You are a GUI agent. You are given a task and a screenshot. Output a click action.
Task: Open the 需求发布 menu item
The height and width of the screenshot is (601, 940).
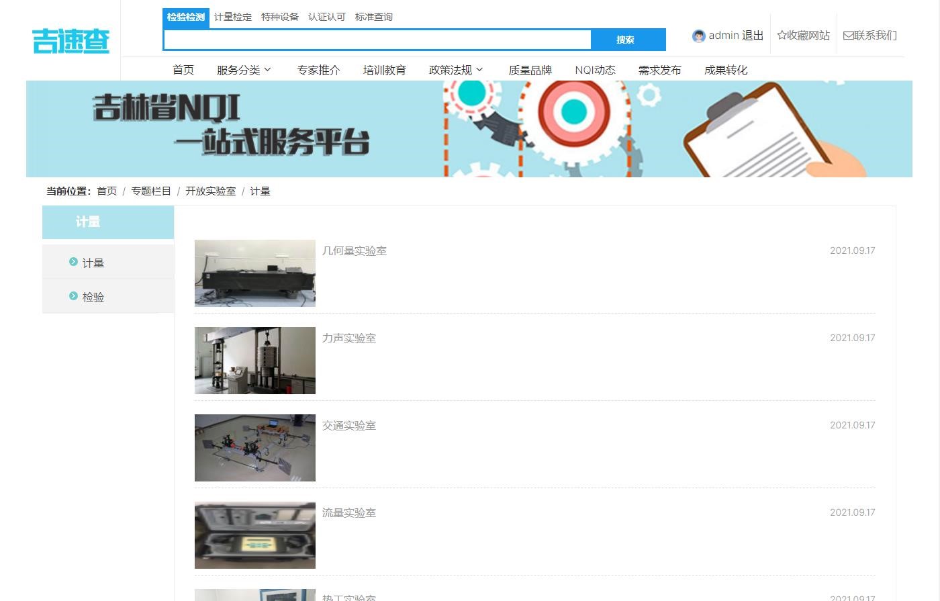[660, 70]
